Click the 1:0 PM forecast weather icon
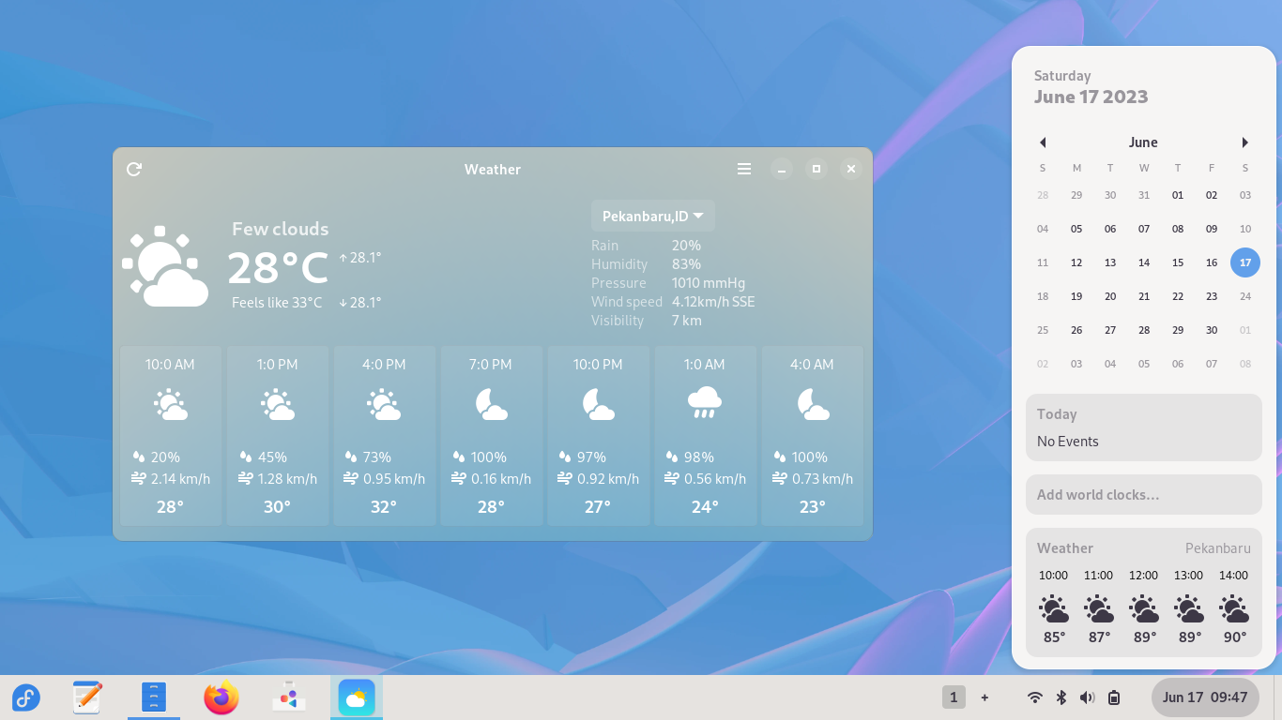The height and width of the screenshot is (720, 1282). (278, 405)
